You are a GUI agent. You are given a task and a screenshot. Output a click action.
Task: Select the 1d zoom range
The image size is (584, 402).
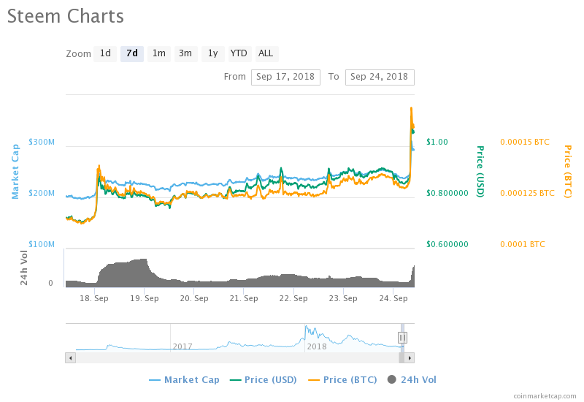105,53
